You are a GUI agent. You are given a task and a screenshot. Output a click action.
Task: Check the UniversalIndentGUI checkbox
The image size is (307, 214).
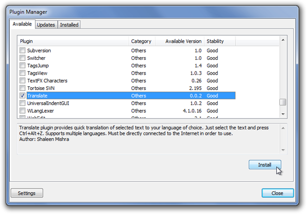tap(22, 103)
